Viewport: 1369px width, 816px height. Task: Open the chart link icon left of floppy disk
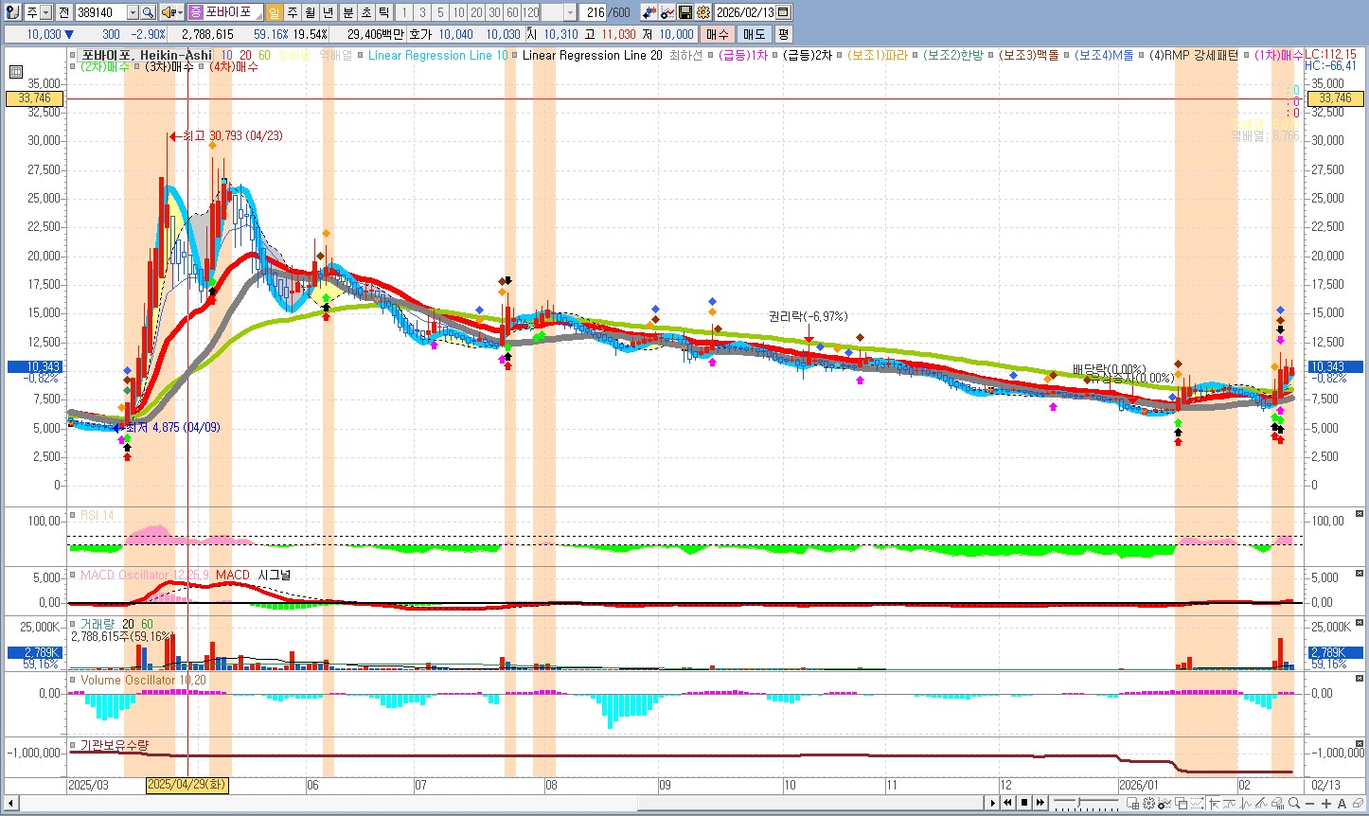[x=649, y=12]
